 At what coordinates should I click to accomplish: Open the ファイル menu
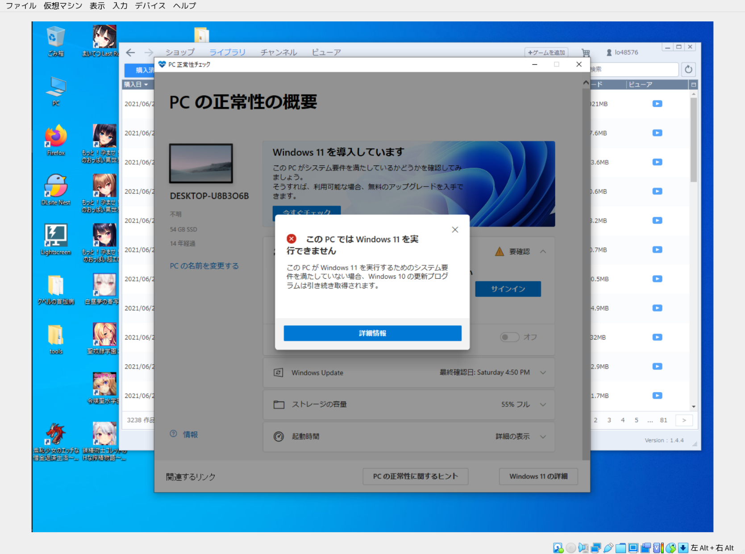pos(21,6)
